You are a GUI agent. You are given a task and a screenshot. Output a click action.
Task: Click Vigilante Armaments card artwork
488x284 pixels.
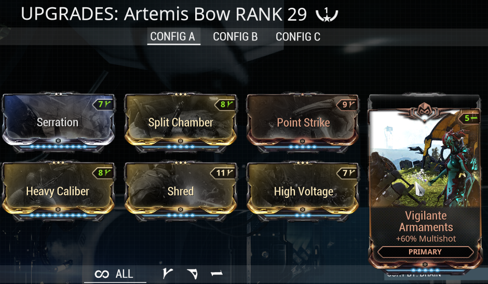(425, 160)
